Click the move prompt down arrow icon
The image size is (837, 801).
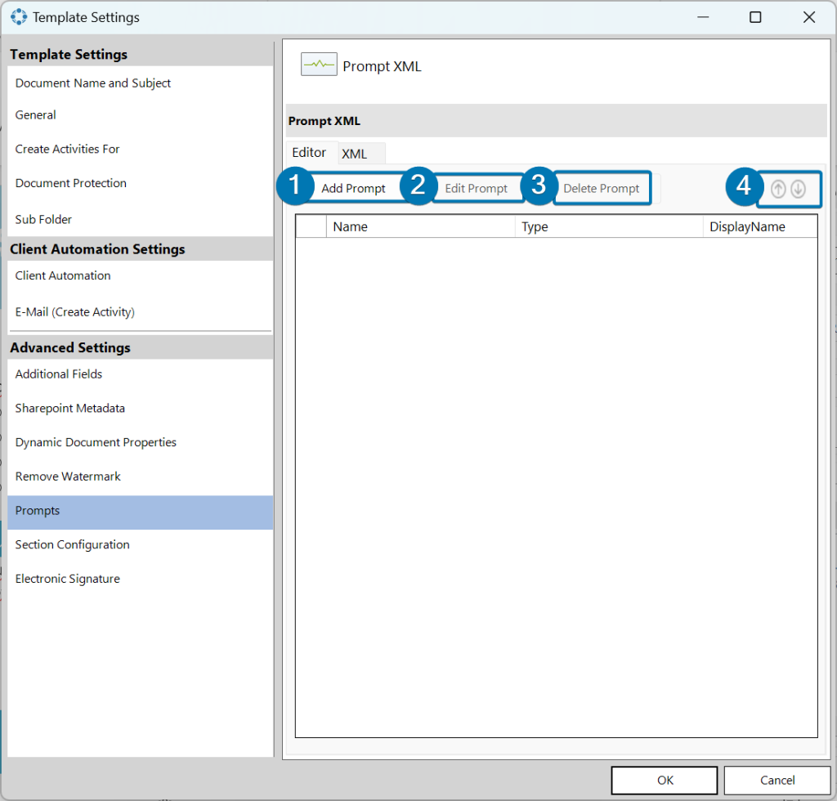(798, 188)
